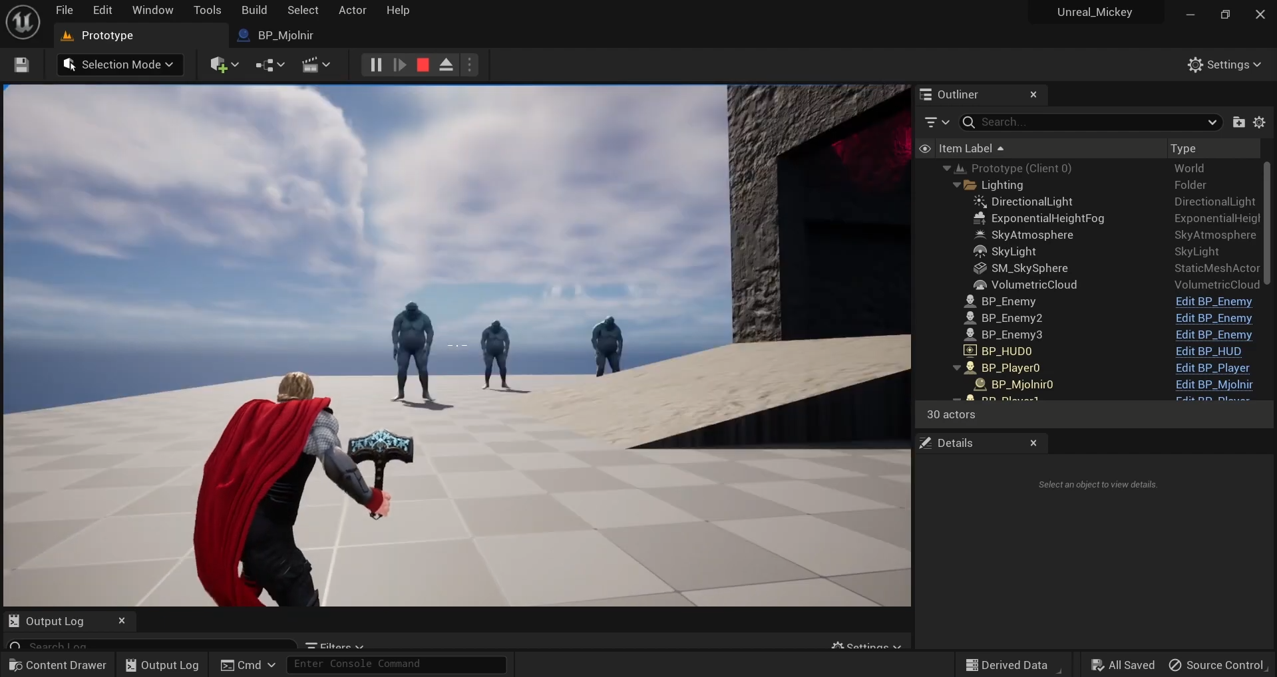Collapse the Prototype (Client 0) world tree
The height and width of the screenshot is (677, 1277).
946,169
